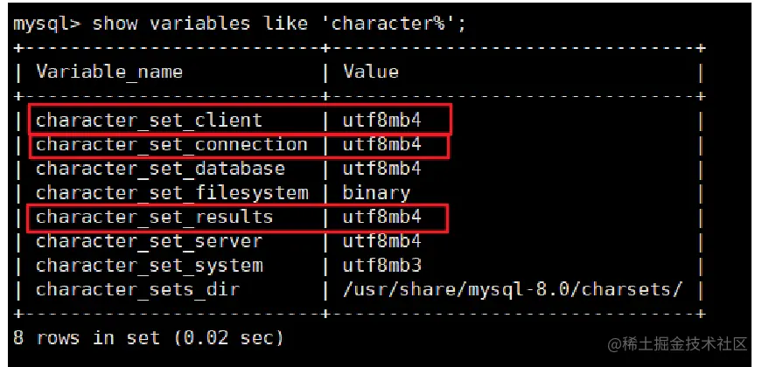This screenshot has width=762, height=367.
Task: Click the utf8mb4 value of character_set_results
Action: 382,217
